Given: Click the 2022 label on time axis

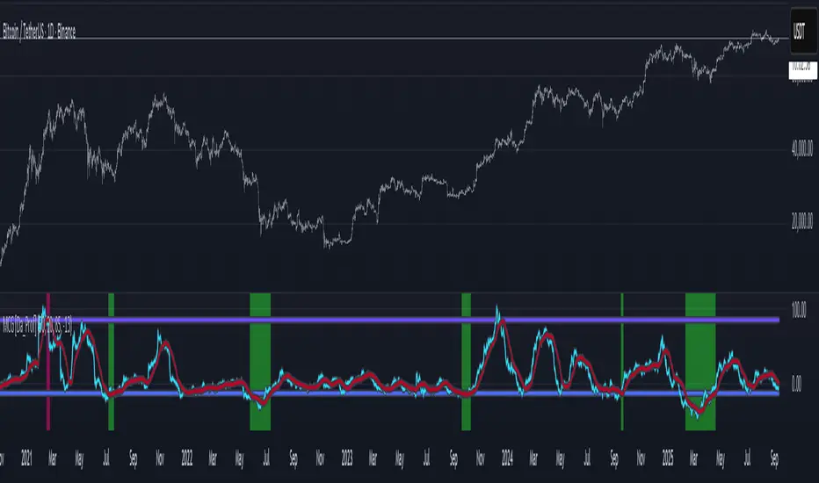Looking at the screenshot, I should coord(187,459).
